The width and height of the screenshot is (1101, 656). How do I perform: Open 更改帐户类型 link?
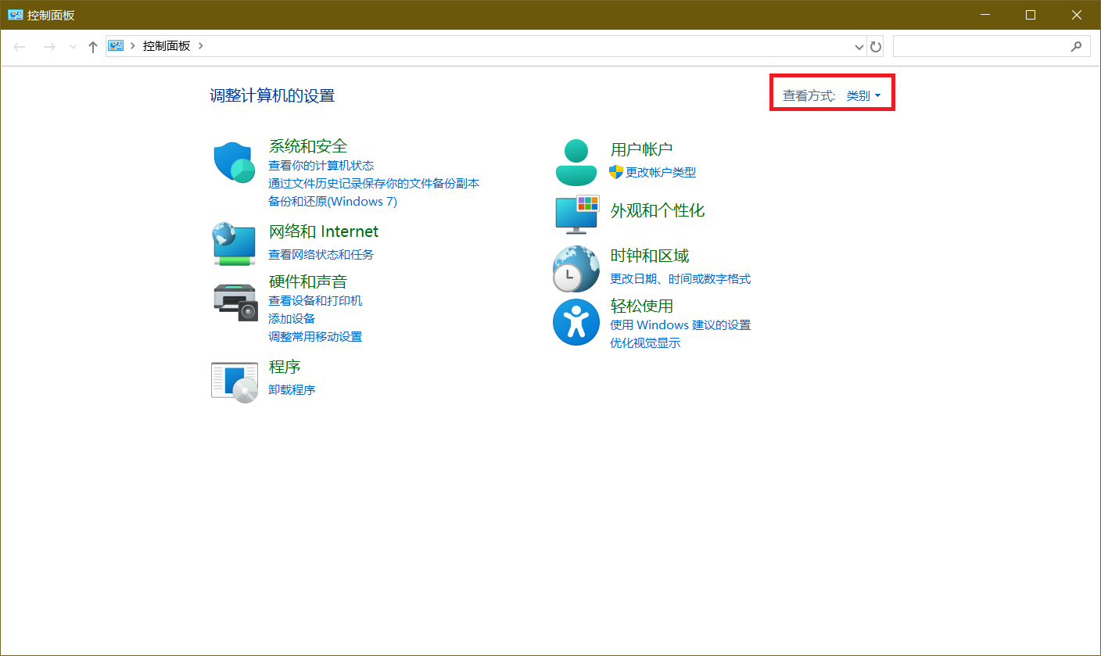pos(660,172)
